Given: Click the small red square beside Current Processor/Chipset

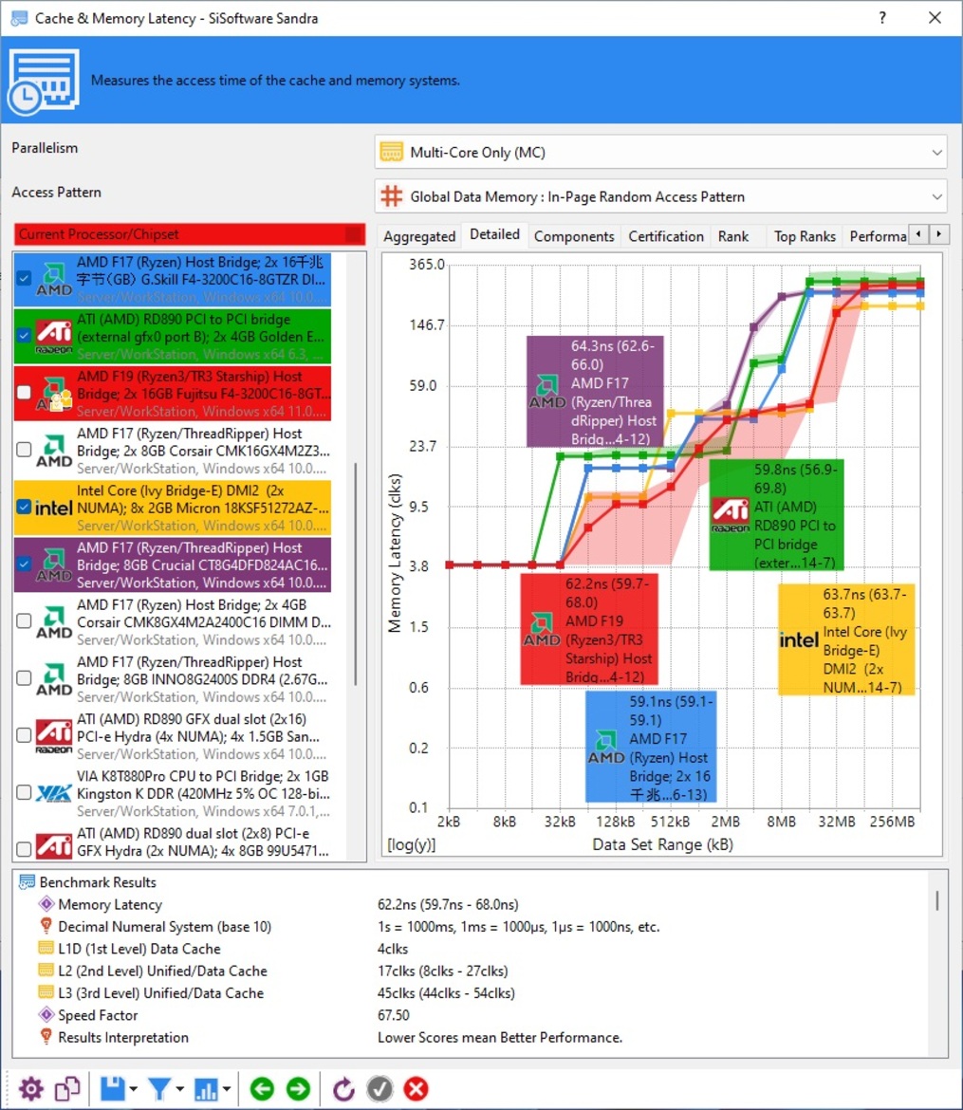Looking at the screenshot, I should tap(353, 233).
